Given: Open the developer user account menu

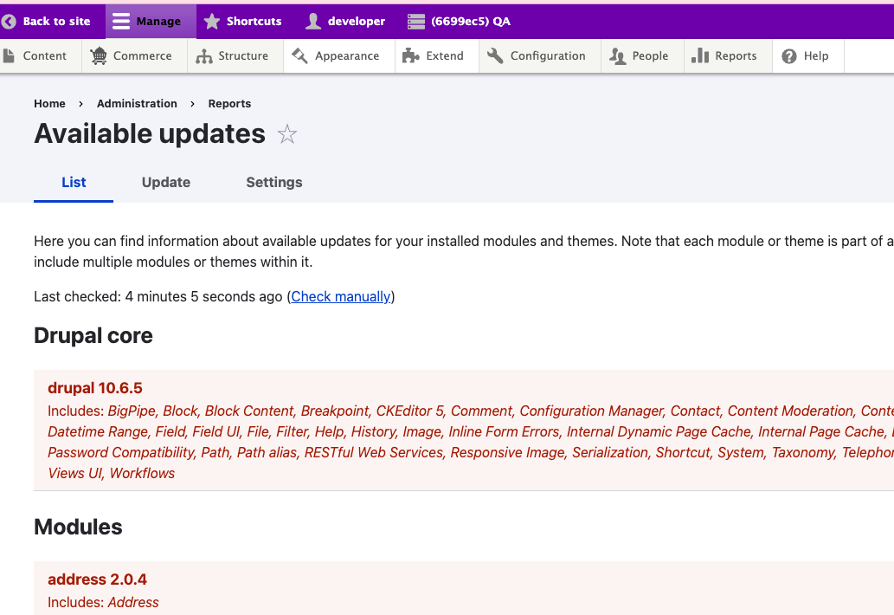Looking at the screenshot, I should (x=345, y=22).
